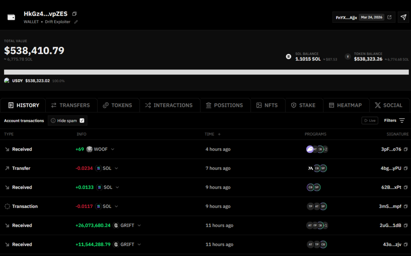Click the program icons on the WOOF row
The width and height of the screenshot is (411, 256).
coord(317,149)
